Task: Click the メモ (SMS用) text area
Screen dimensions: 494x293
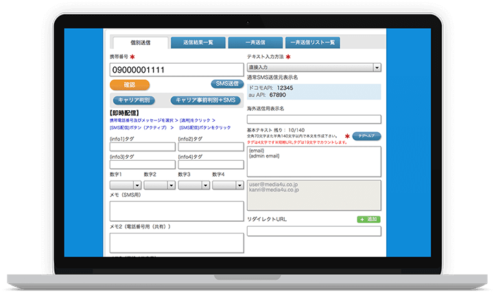Action: click(177, 212)
